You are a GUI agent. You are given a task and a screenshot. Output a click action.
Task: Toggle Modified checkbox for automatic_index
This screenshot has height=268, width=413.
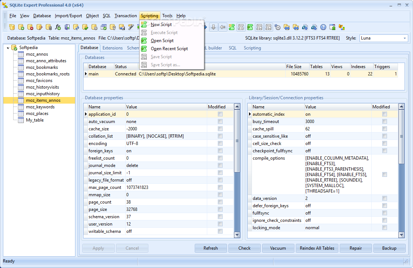click(x=384, y=114)
